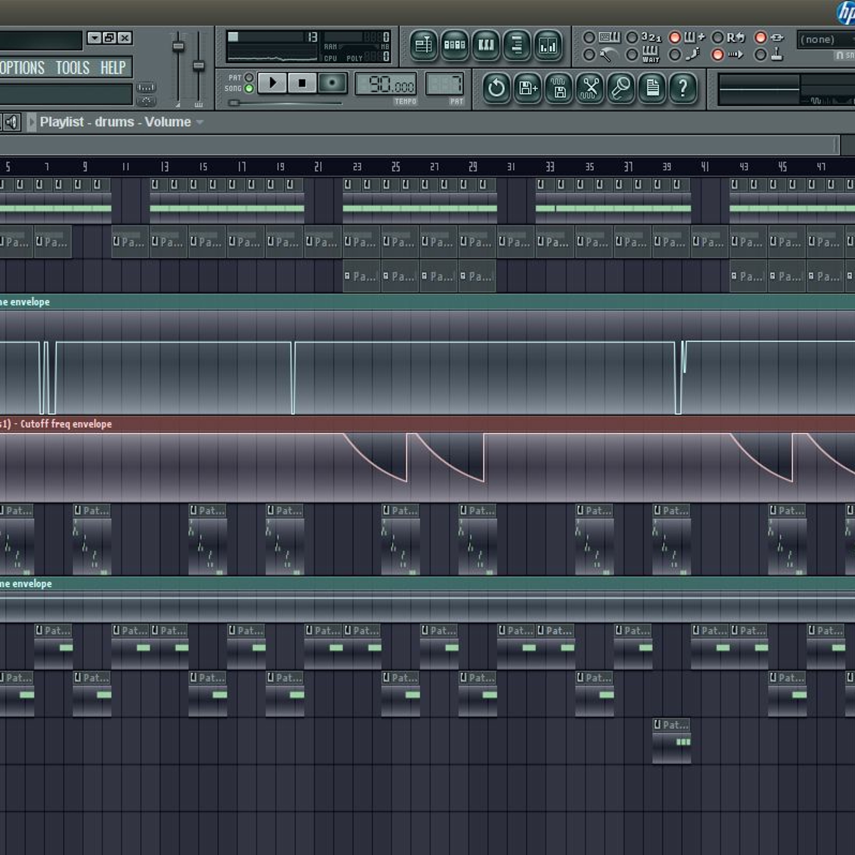Click the question-mark help icon
Image resolution: width=855 pixels, height=855 pixels.
point(683,88)
